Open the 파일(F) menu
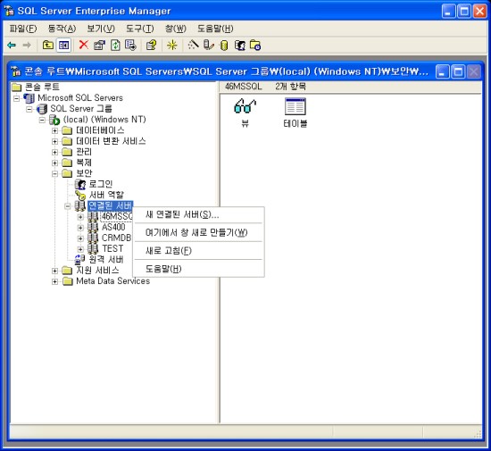 click(x=23, y=29)
